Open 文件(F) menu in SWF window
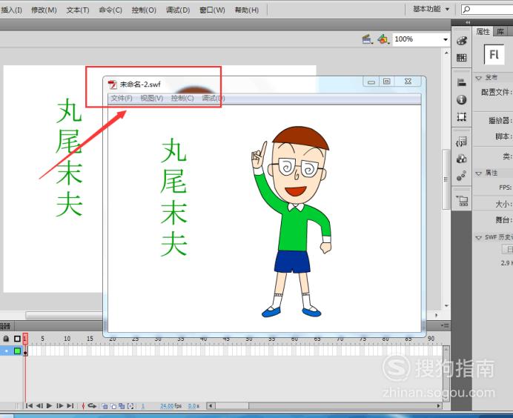The width and height of the screenshot is (513, 418). click(x=122, y=98)
